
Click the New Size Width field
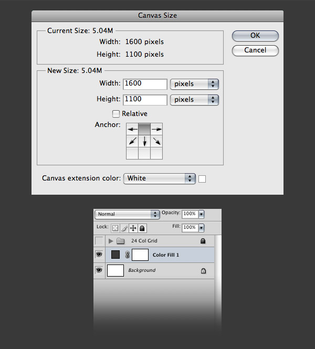click(x=145, y=84)
